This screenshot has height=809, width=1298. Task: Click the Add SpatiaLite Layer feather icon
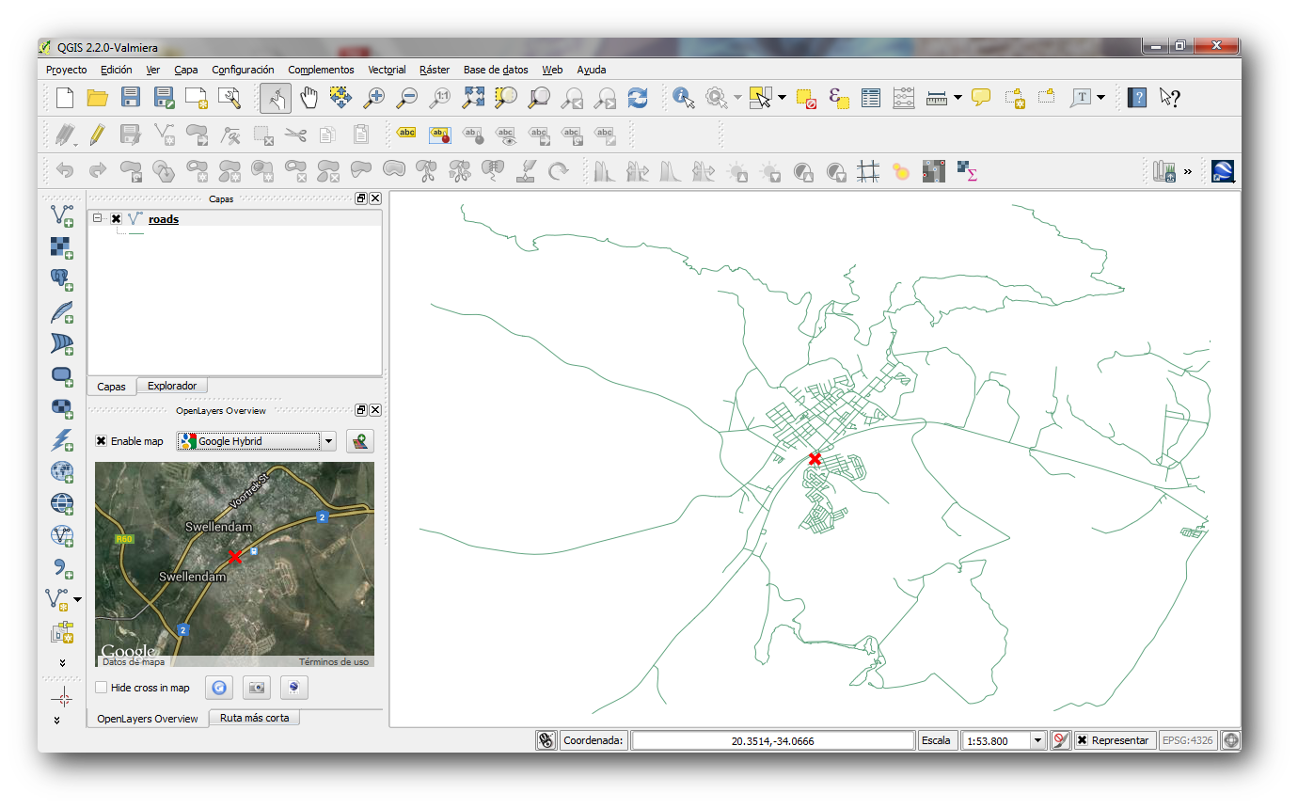[x=62, y=311]
